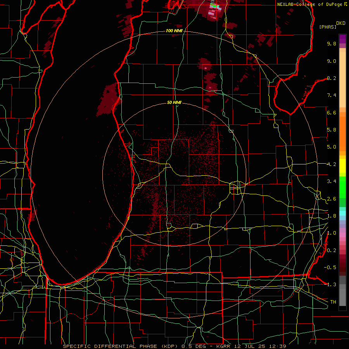Click the 2.6 value on the scale

[x=332, y=199]
